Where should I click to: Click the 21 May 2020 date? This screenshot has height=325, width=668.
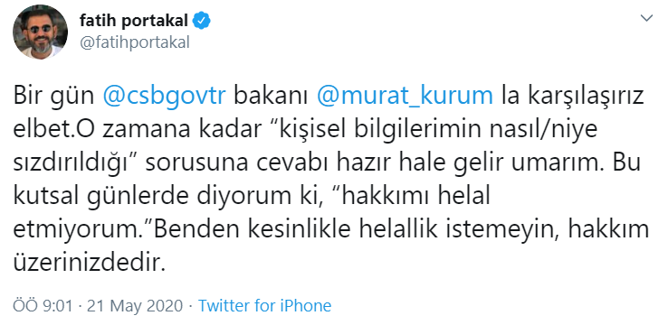point(135,305)
